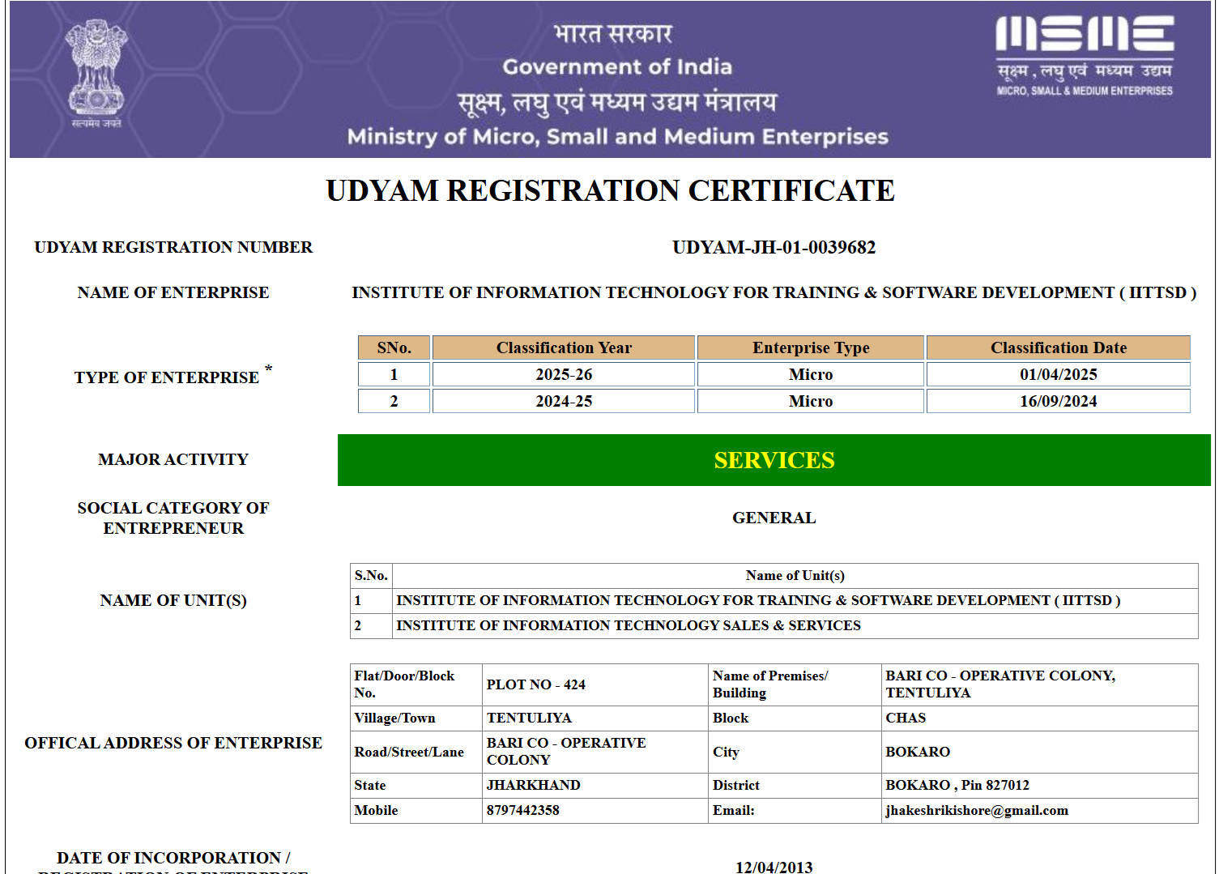This screenshot has height=874, width=1219.
Task: Click the Udyam number UDYAM-JH-01-0039682
Action: coord(774,248)
